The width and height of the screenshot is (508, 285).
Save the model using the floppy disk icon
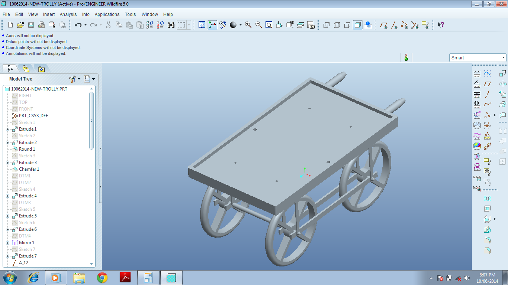pyautogui.click(x=31, y=25)
